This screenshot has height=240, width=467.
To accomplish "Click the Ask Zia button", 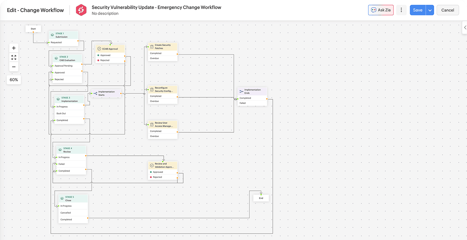I will click(381, 10).
